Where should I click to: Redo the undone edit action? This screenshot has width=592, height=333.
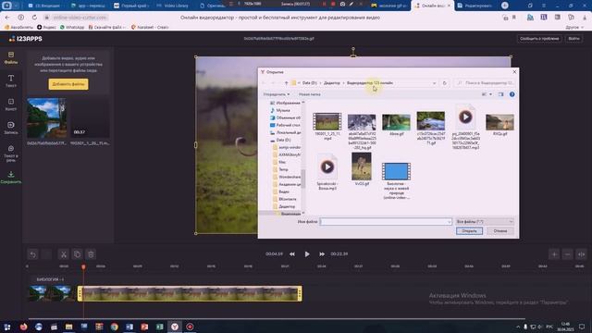(46, 254)
